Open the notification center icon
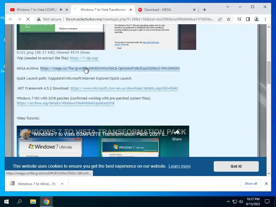Image resolution: width=276 pixels, height=207 pixels. coord(267,202)
